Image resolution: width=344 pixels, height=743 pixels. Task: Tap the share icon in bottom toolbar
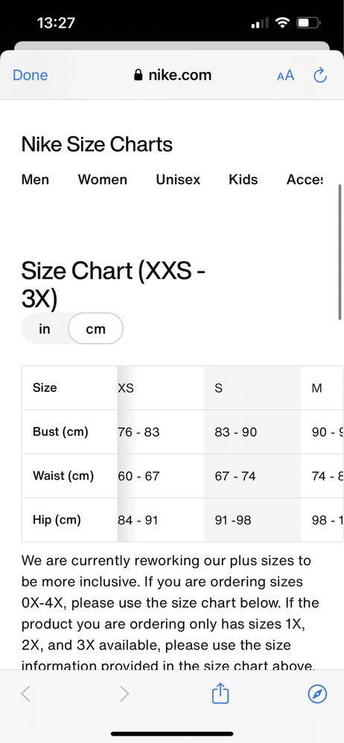tap(220, 694)
